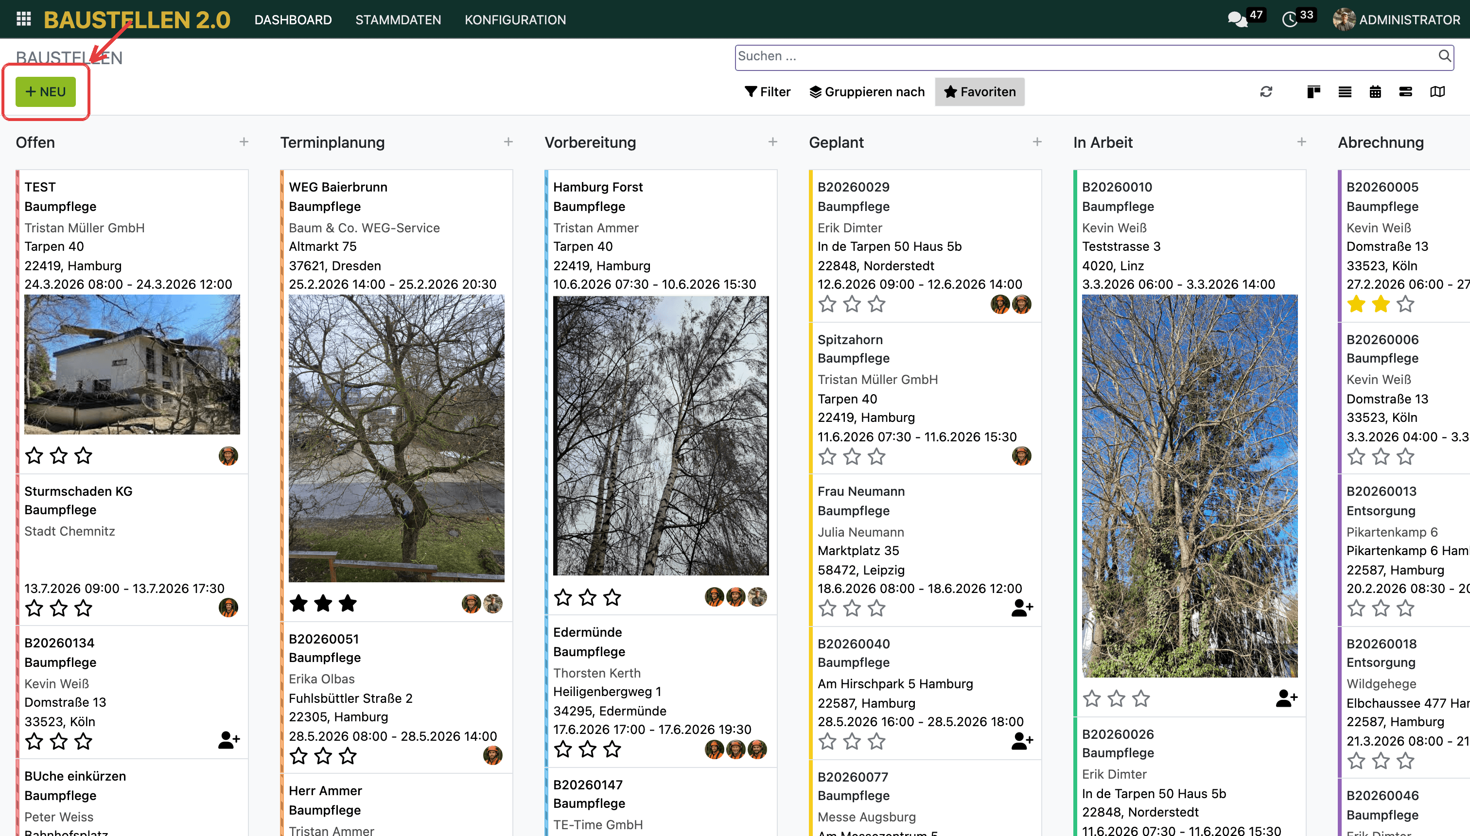Switch to the timeline view

1405,92
